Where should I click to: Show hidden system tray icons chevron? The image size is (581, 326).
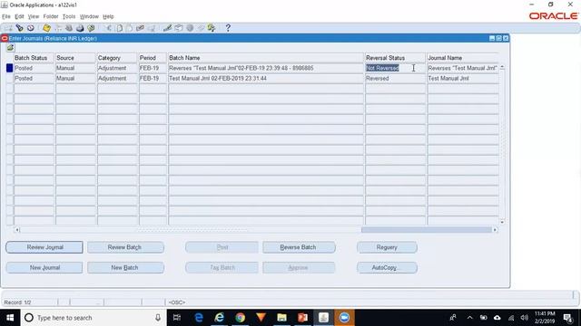[x=470, y=318]
